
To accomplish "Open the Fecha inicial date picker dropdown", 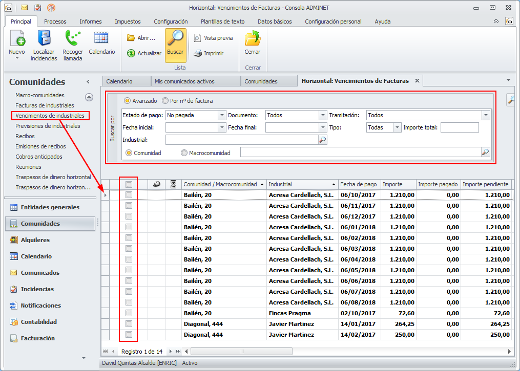I will click(221, 127).
